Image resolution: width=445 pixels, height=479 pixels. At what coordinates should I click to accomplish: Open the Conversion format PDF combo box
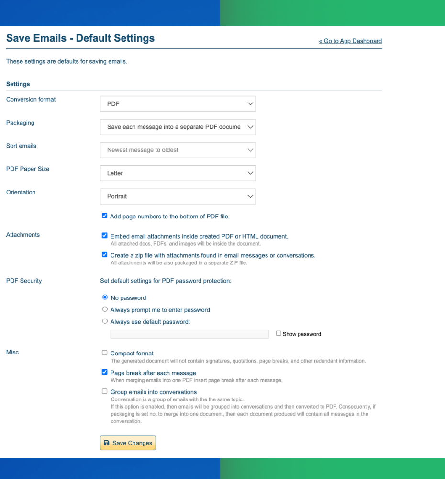[x=178, y=104]
